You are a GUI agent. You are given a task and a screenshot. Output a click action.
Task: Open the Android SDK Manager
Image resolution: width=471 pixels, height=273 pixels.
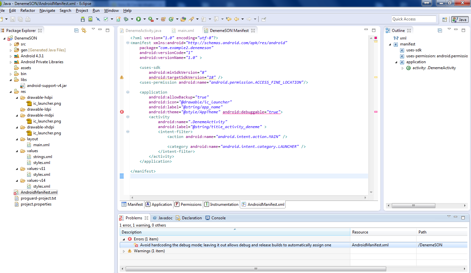(x=83, y=19)
